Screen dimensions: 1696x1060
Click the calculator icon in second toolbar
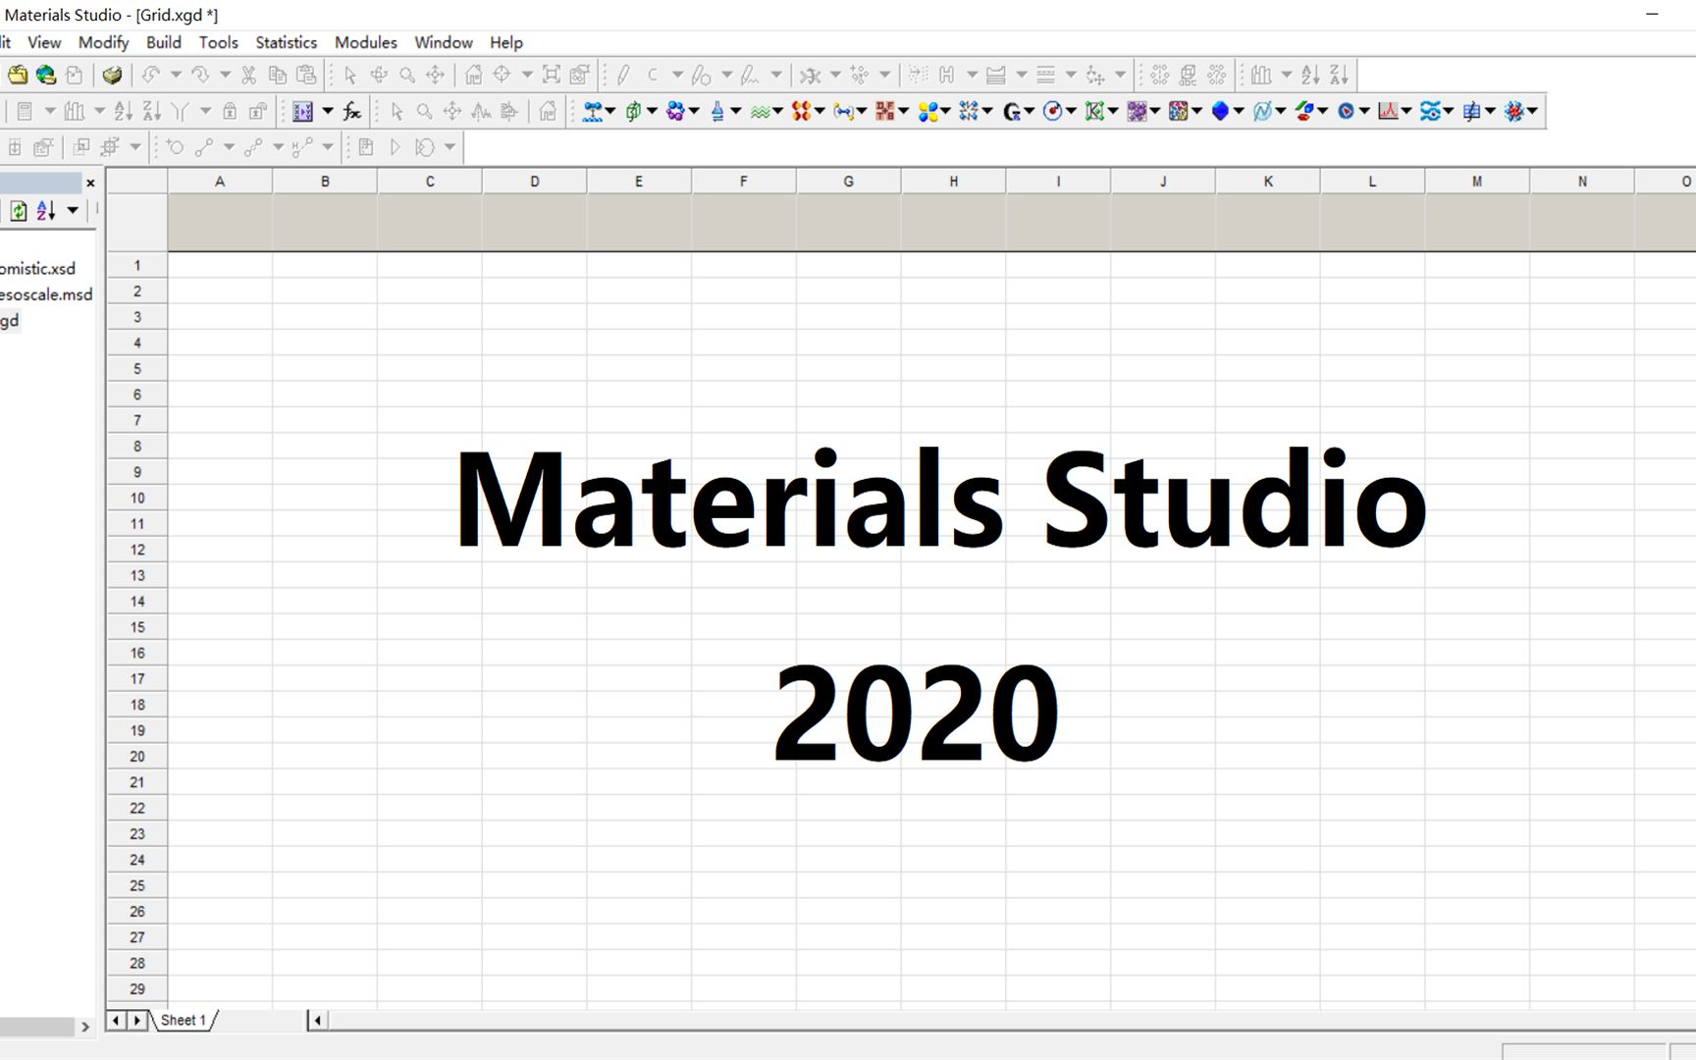click(x=24, y=111)
